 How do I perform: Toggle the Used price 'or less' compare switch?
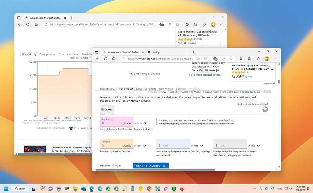pos(258,146)
